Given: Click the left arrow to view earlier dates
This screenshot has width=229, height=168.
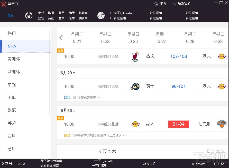Looking at the screenshot, I should pos(61,37).
